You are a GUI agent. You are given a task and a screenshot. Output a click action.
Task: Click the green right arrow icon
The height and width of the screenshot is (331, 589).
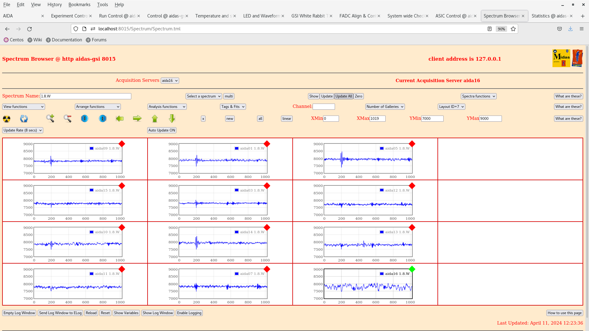coord(137,118)
